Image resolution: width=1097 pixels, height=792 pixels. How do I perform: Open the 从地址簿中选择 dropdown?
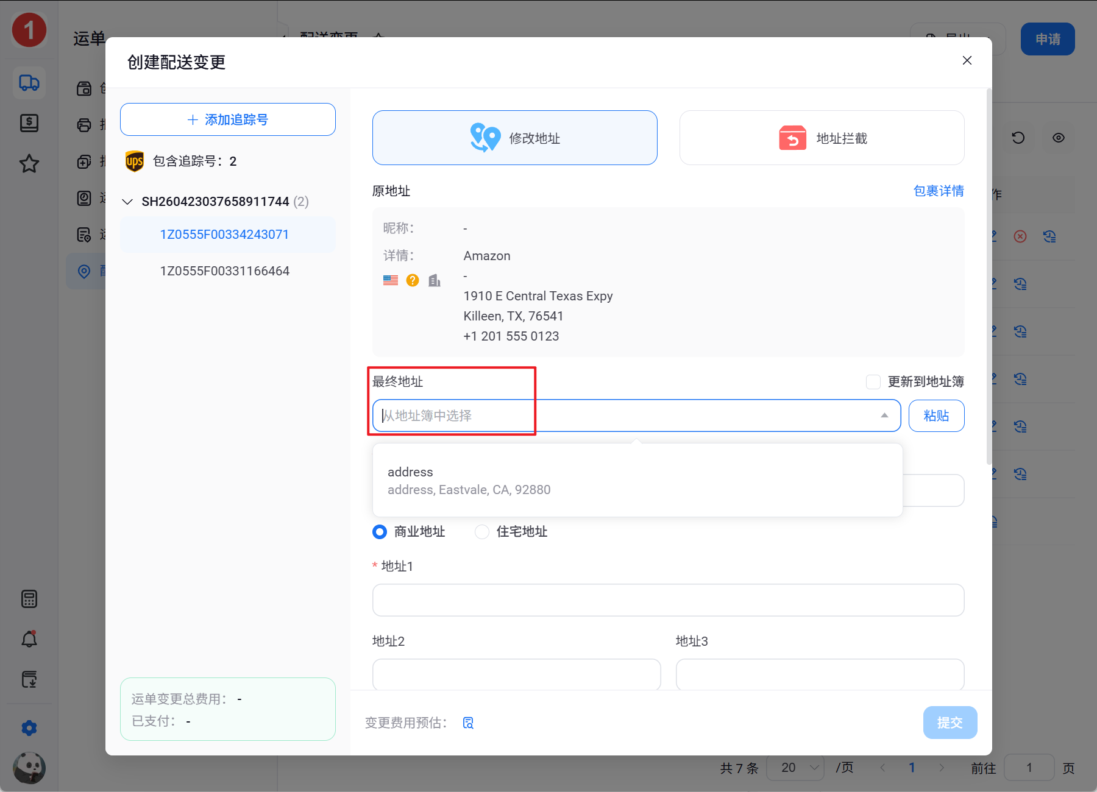coord(636,415)
